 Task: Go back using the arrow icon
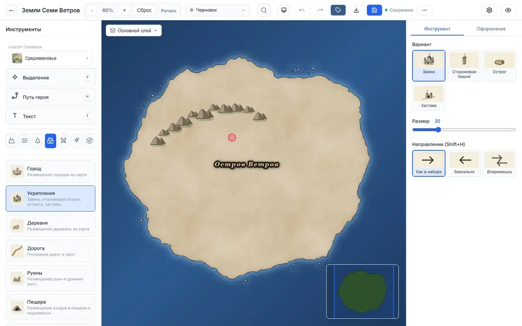(11, 10)
